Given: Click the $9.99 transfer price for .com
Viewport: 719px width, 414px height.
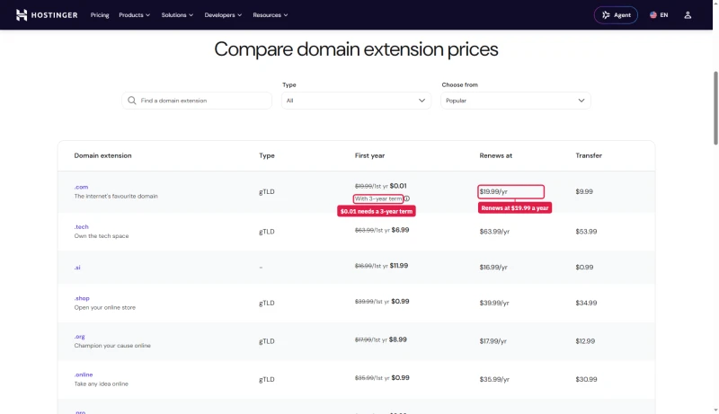Looking at the screenshot, I should tap(584, 191).
